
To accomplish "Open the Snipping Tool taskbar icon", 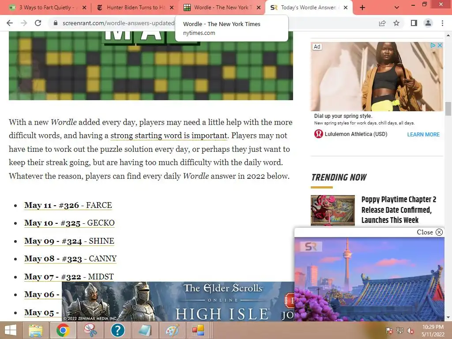I will point(90,330).
